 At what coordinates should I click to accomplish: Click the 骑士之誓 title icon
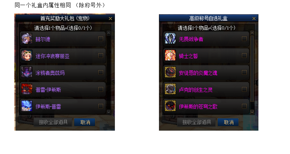click(170, 55)
